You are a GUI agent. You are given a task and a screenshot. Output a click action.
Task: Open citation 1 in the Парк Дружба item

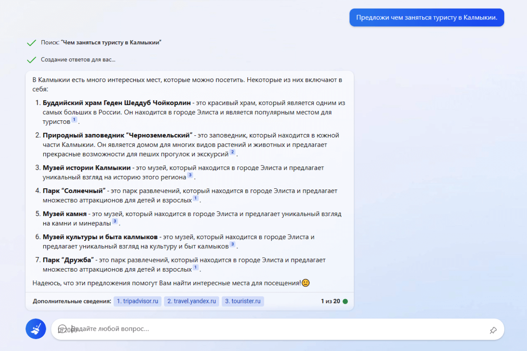tap(196, 268)
